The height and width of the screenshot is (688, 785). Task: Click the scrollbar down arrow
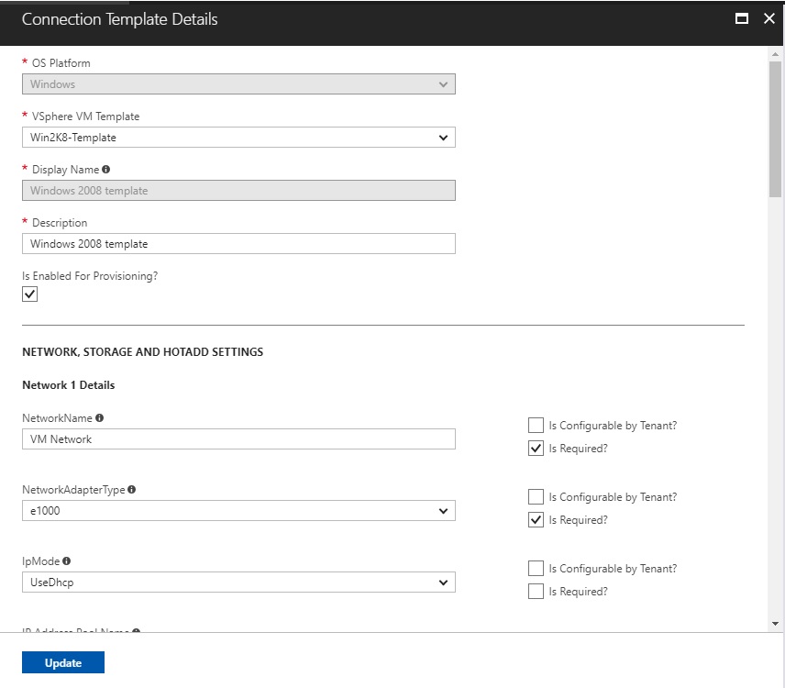[x=776, y=623]
